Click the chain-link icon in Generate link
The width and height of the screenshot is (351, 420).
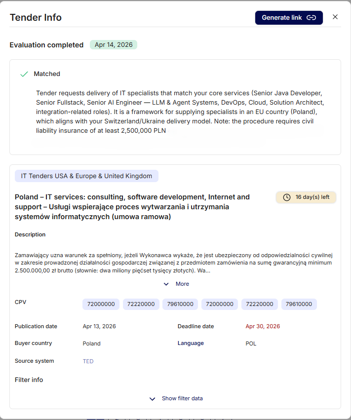(311, 18)
